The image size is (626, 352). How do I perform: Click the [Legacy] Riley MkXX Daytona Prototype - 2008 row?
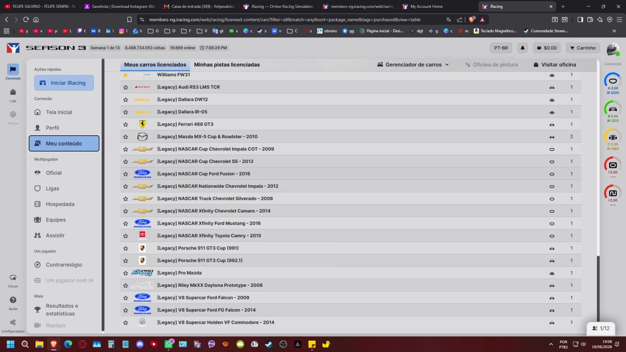pos(350,286)
